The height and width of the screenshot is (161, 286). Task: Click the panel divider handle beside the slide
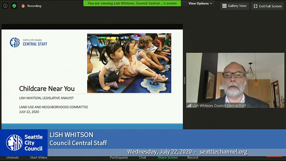pyautogui.click(x=185, y=80)
